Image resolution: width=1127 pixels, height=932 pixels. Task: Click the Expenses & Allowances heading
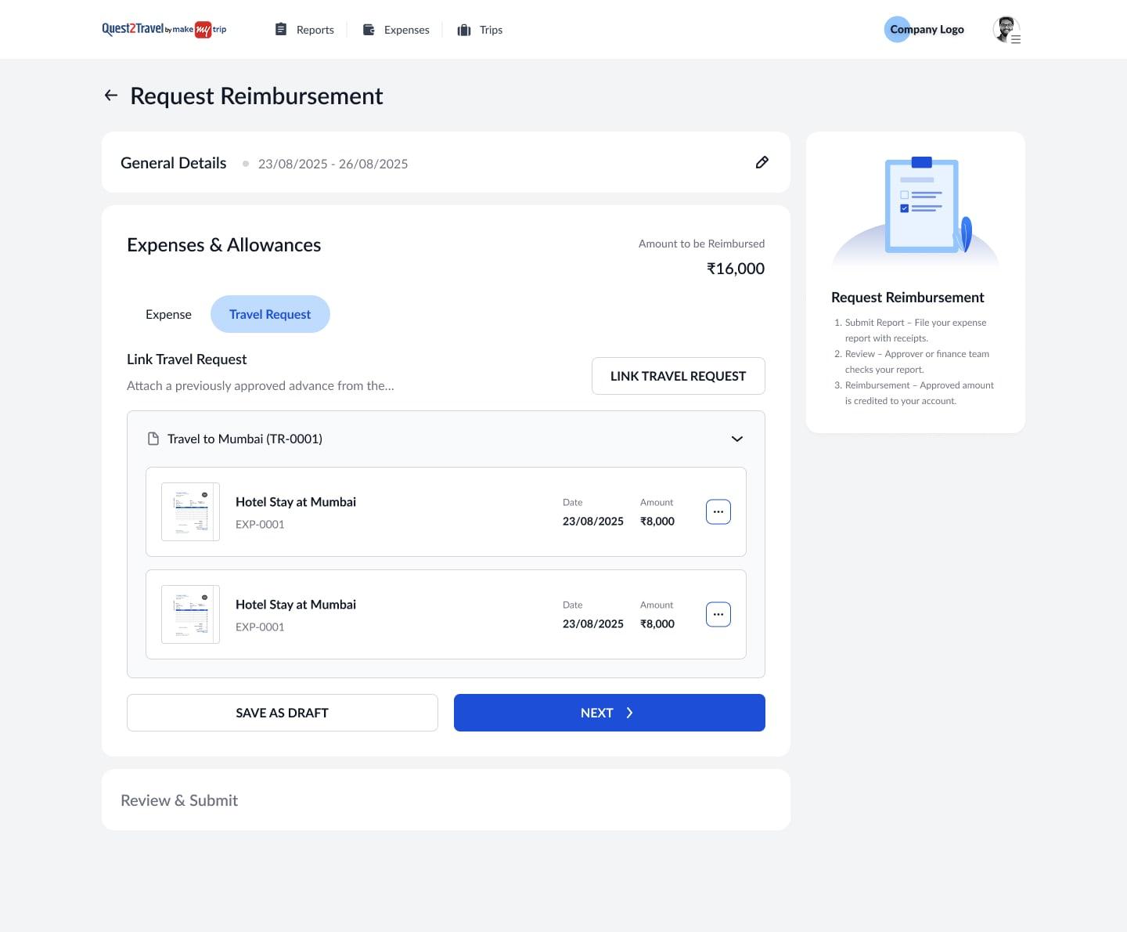coord(224,245)
